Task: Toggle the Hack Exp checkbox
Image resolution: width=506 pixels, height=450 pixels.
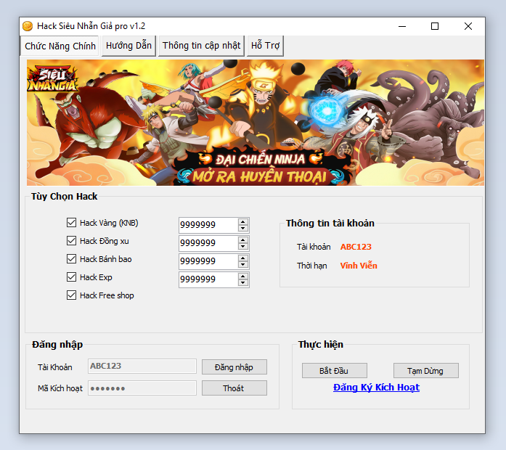Action: (71, 277)
